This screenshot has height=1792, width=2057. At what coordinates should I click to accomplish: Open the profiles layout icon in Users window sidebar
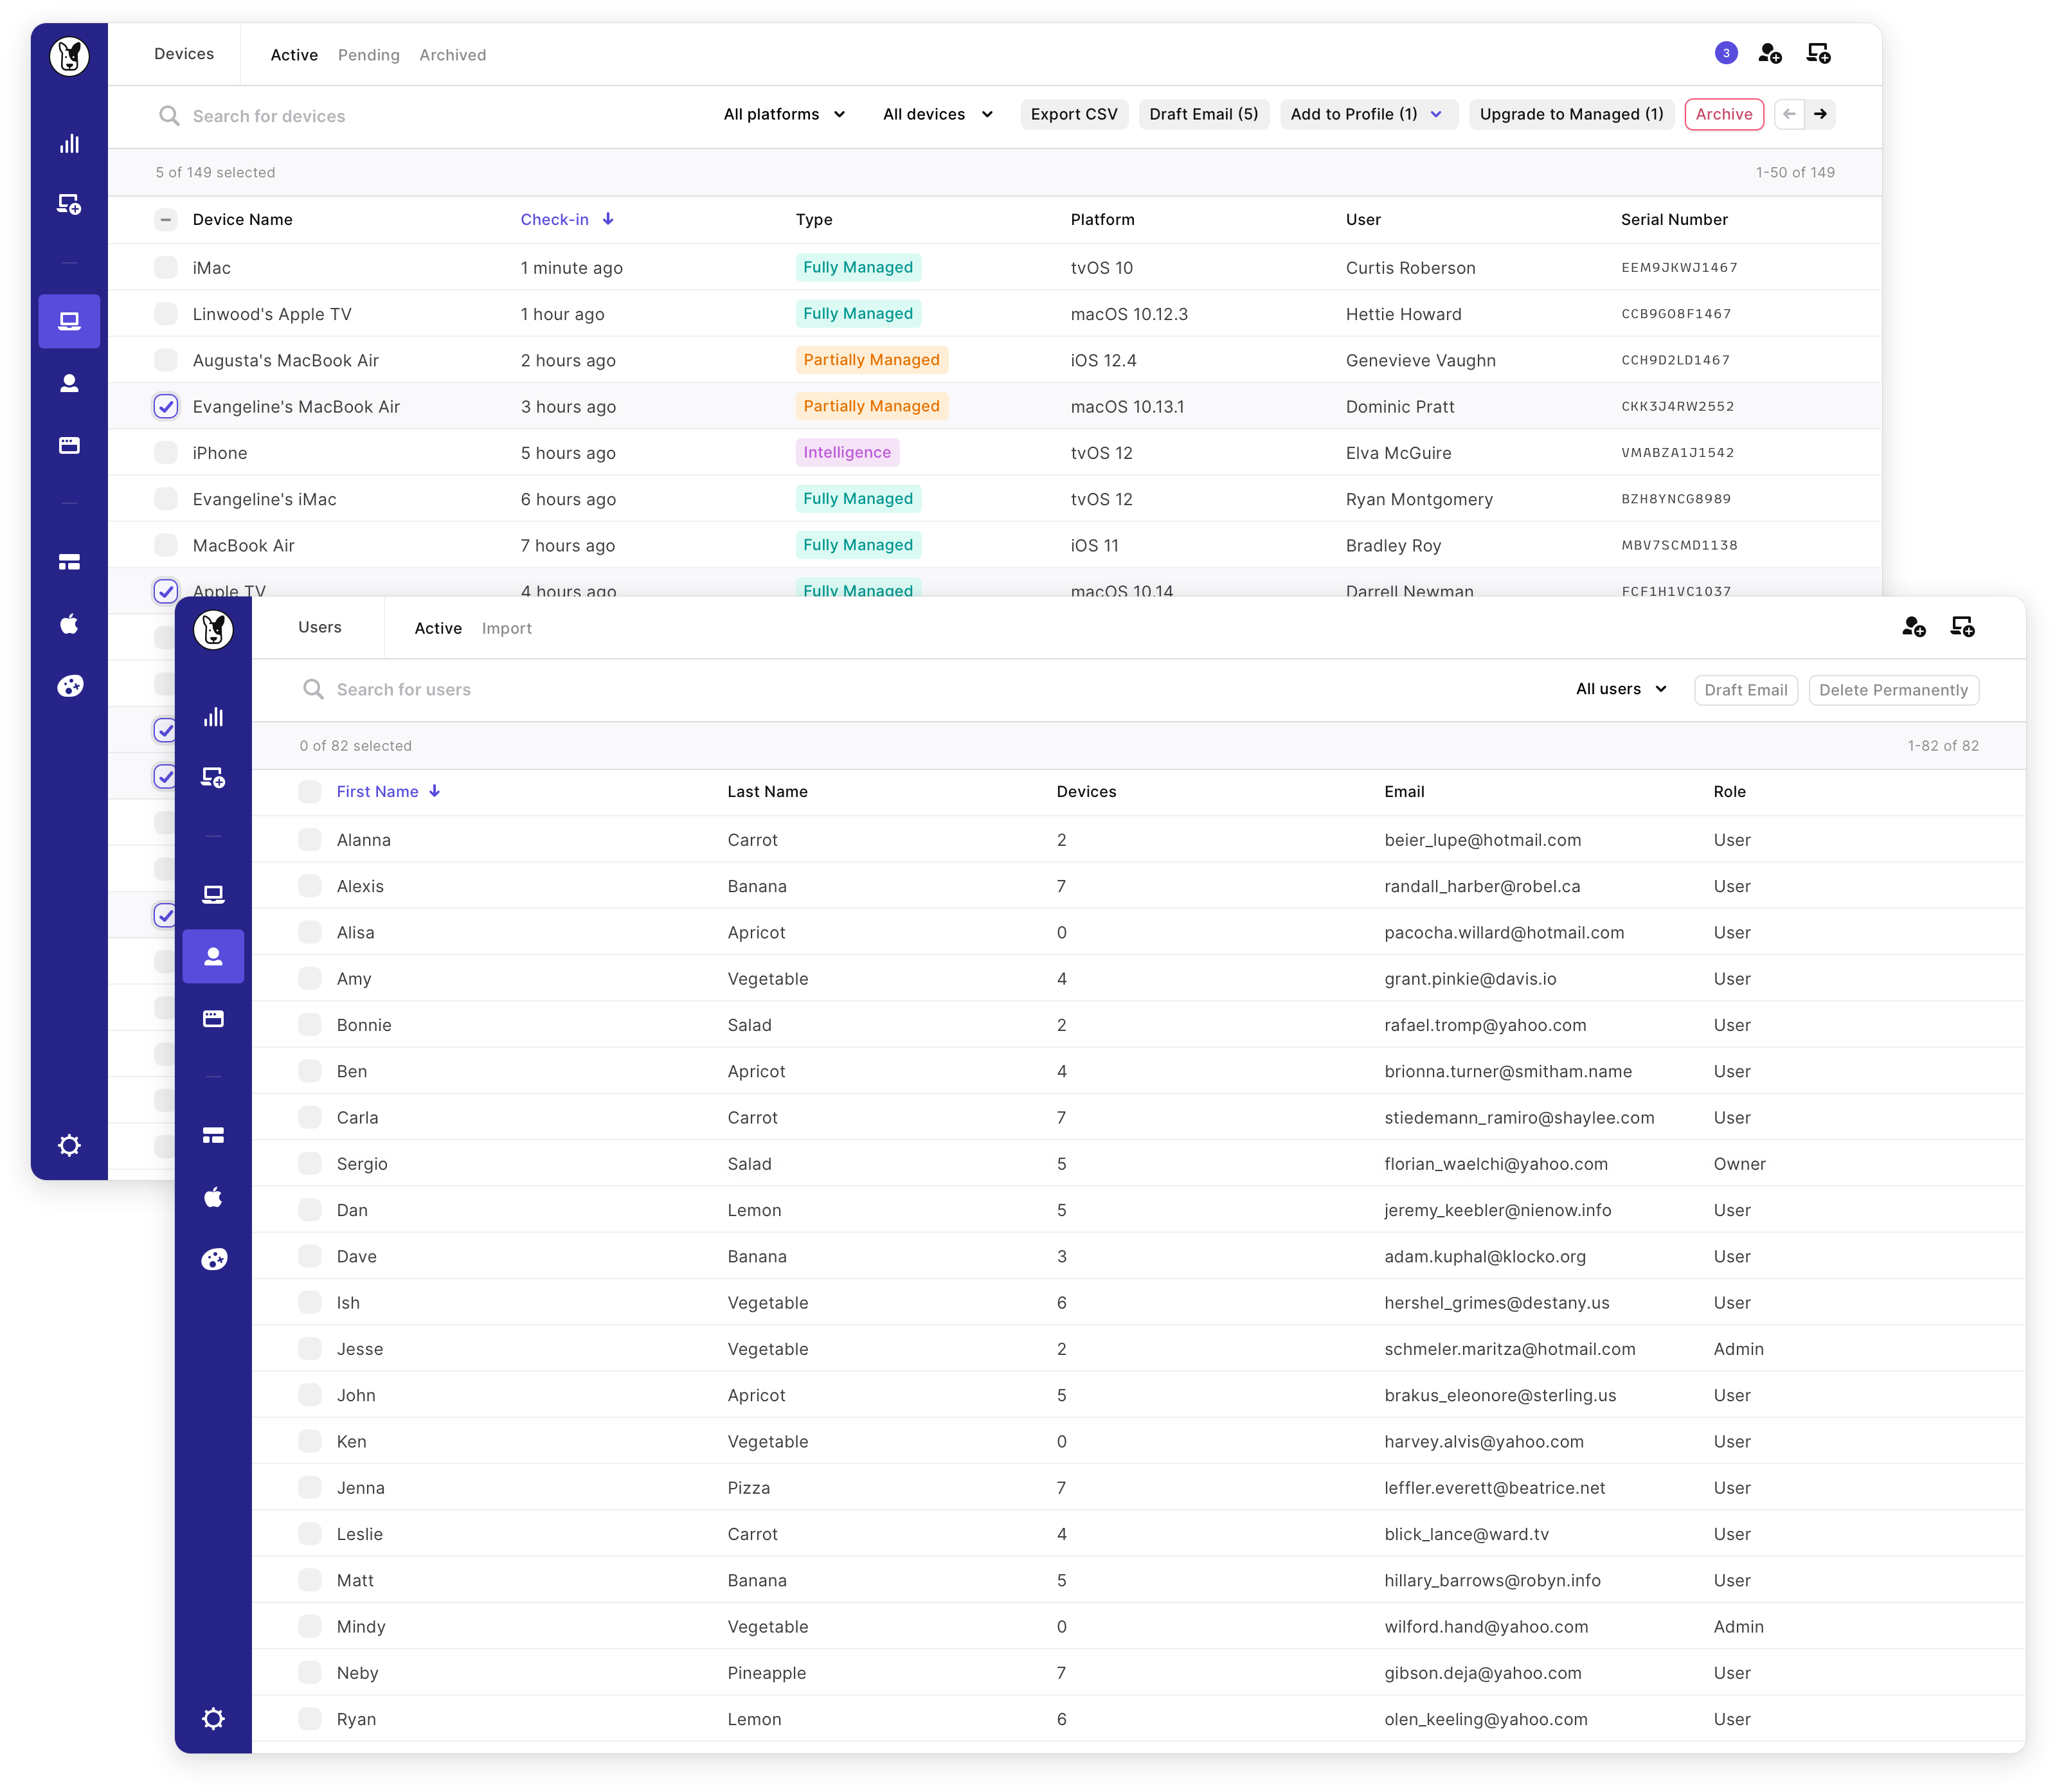click(x=213, y=1135)
